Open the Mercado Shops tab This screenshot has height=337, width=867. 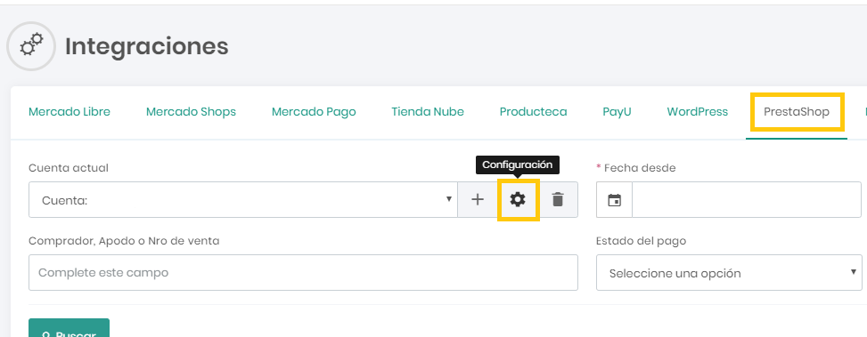[x=191, y=112]
